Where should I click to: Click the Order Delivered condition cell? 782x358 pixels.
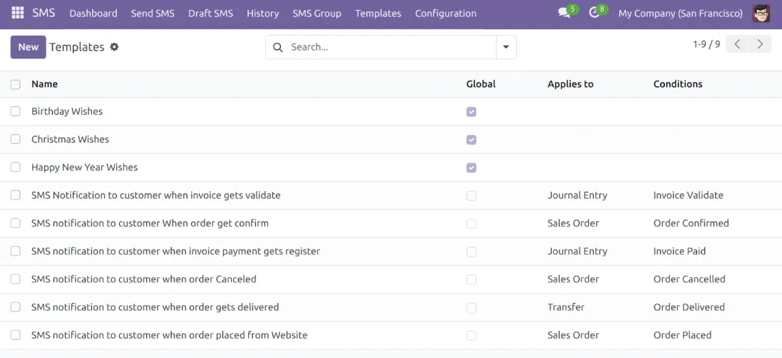tap(689, 307)
